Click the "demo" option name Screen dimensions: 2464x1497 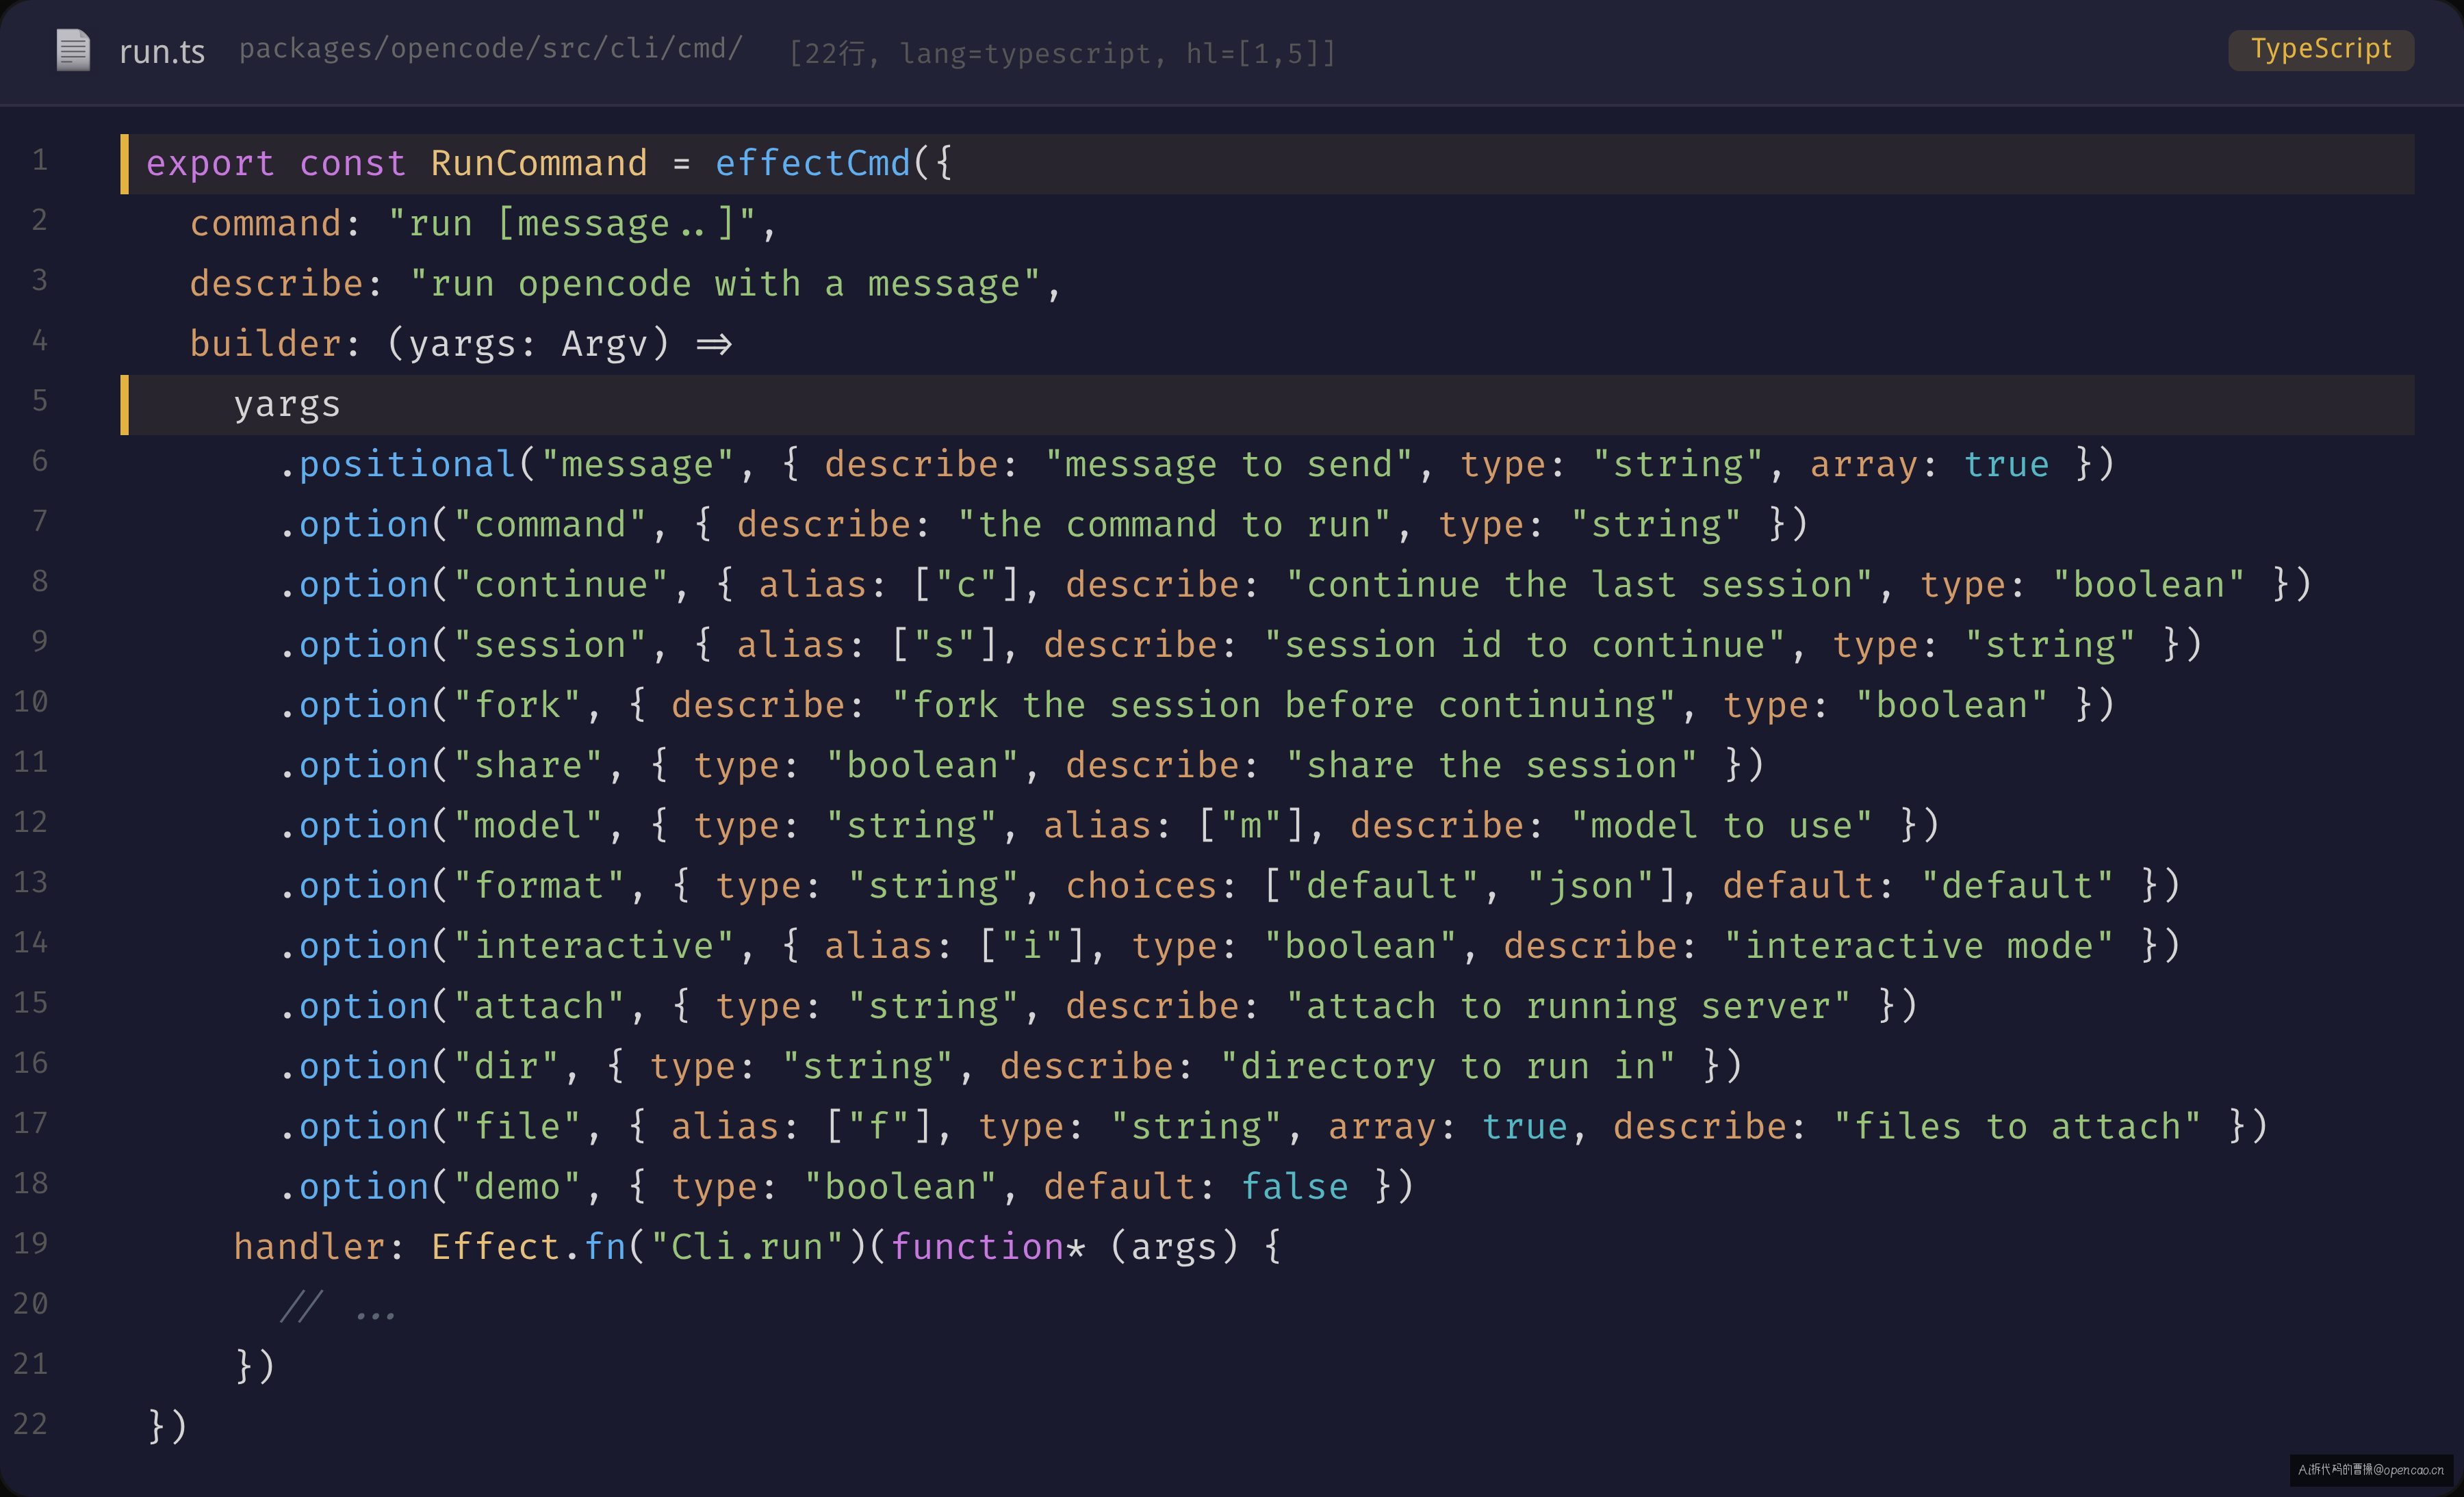pyautogui.click(x=516, y=1186)
